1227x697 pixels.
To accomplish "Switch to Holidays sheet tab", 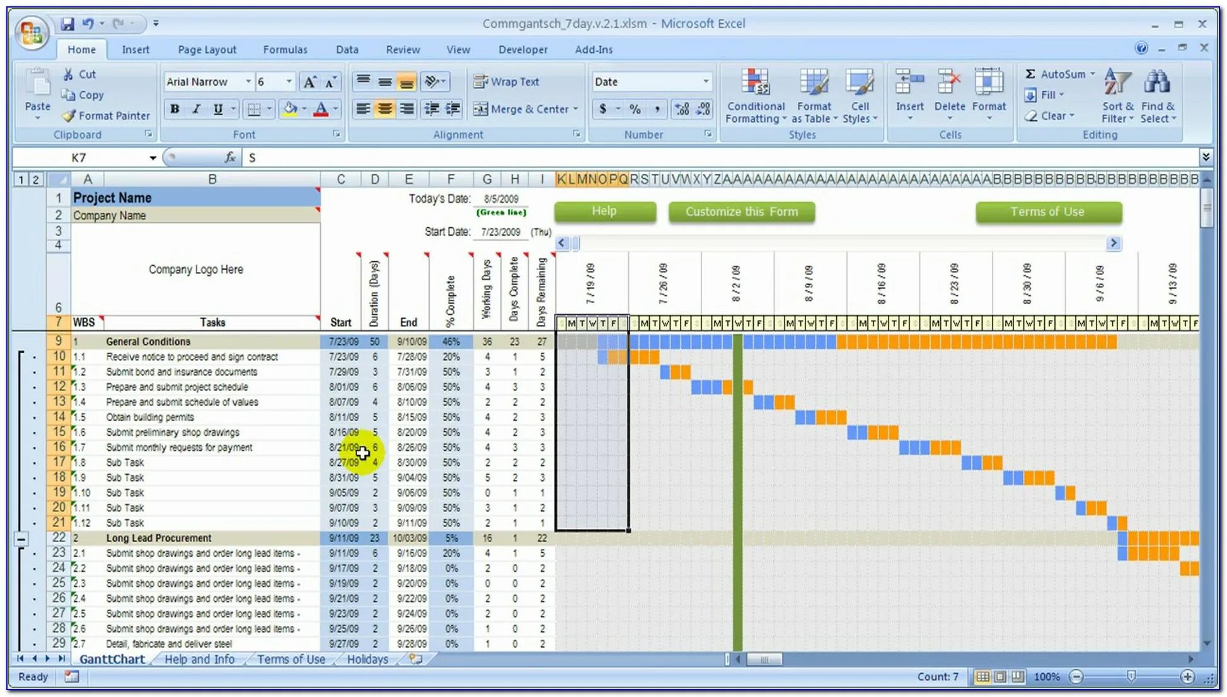I will 367,659.
